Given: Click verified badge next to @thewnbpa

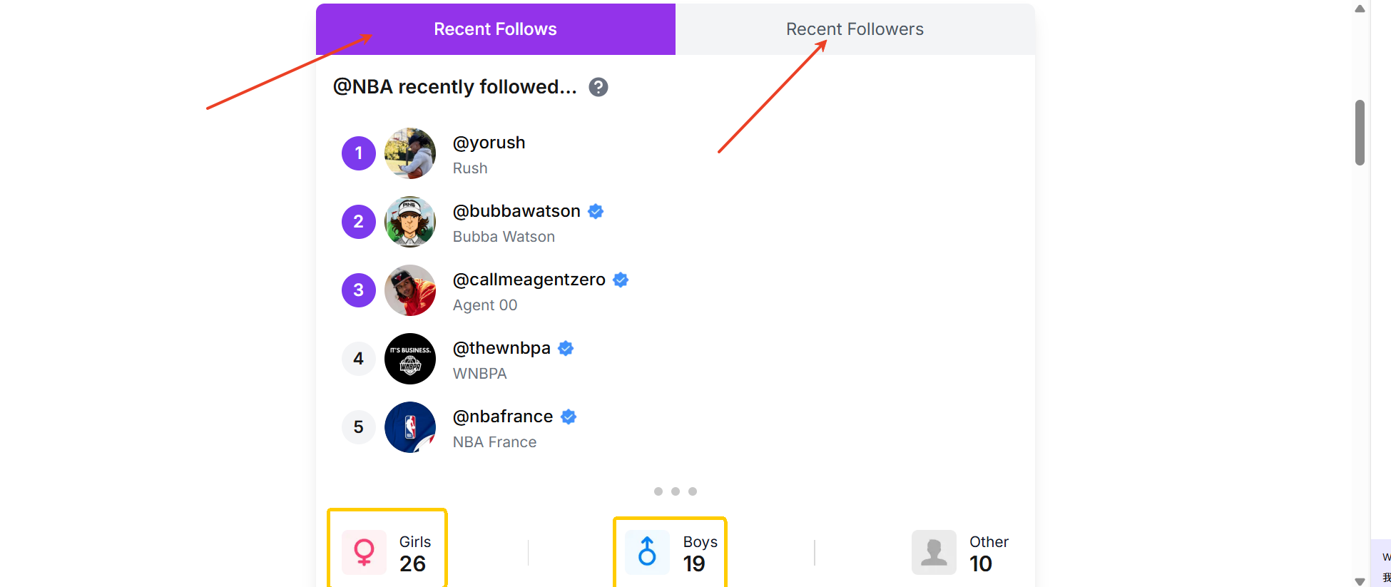Looking at the screenshot, I should [566, 348].
